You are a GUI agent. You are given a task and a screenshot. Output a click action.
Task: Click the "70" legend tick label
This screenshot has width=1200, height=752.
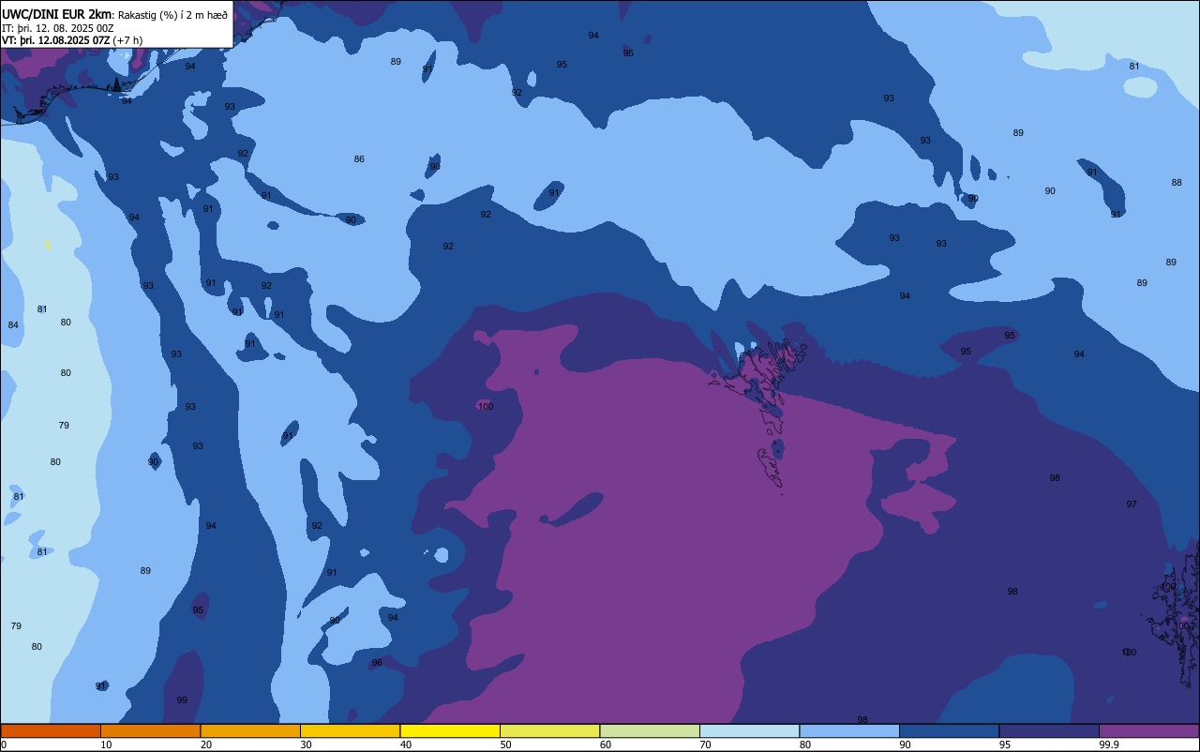tap(706, 744)
